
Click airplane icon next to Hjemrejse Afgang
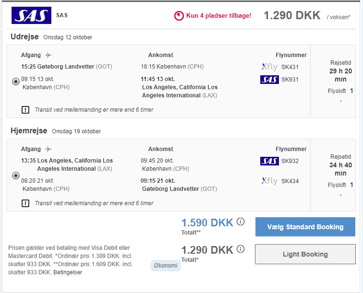coord(48,149)
